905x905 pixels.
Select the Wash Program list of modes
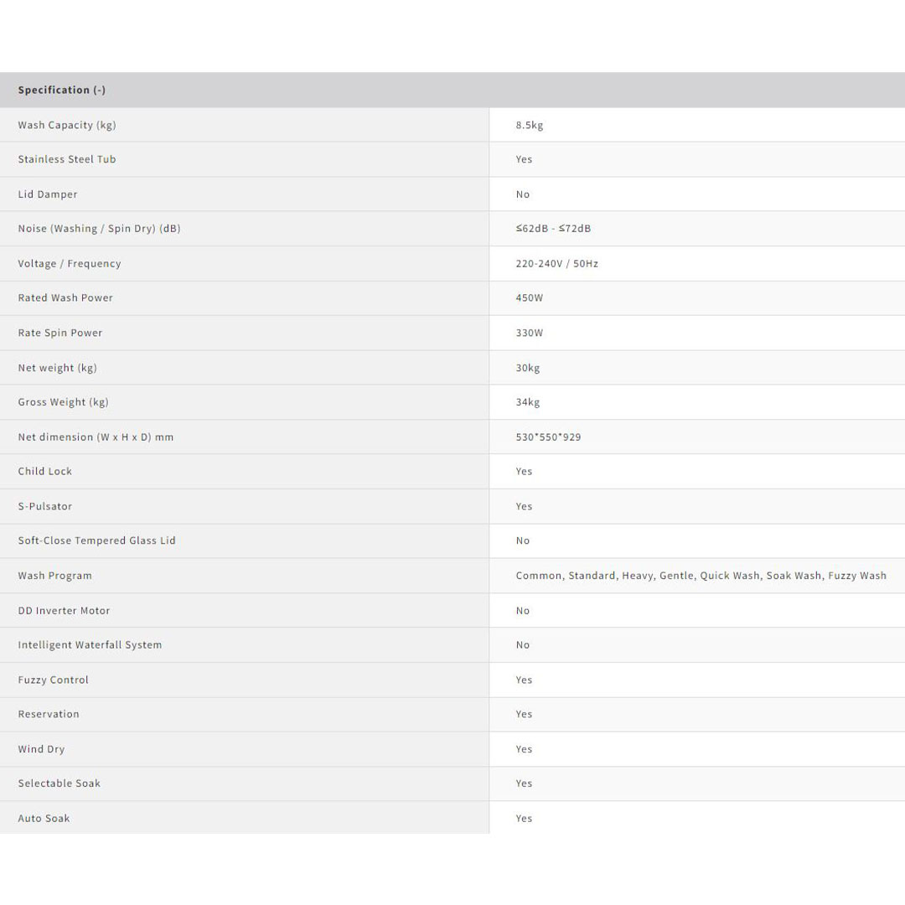coord(701,576)
